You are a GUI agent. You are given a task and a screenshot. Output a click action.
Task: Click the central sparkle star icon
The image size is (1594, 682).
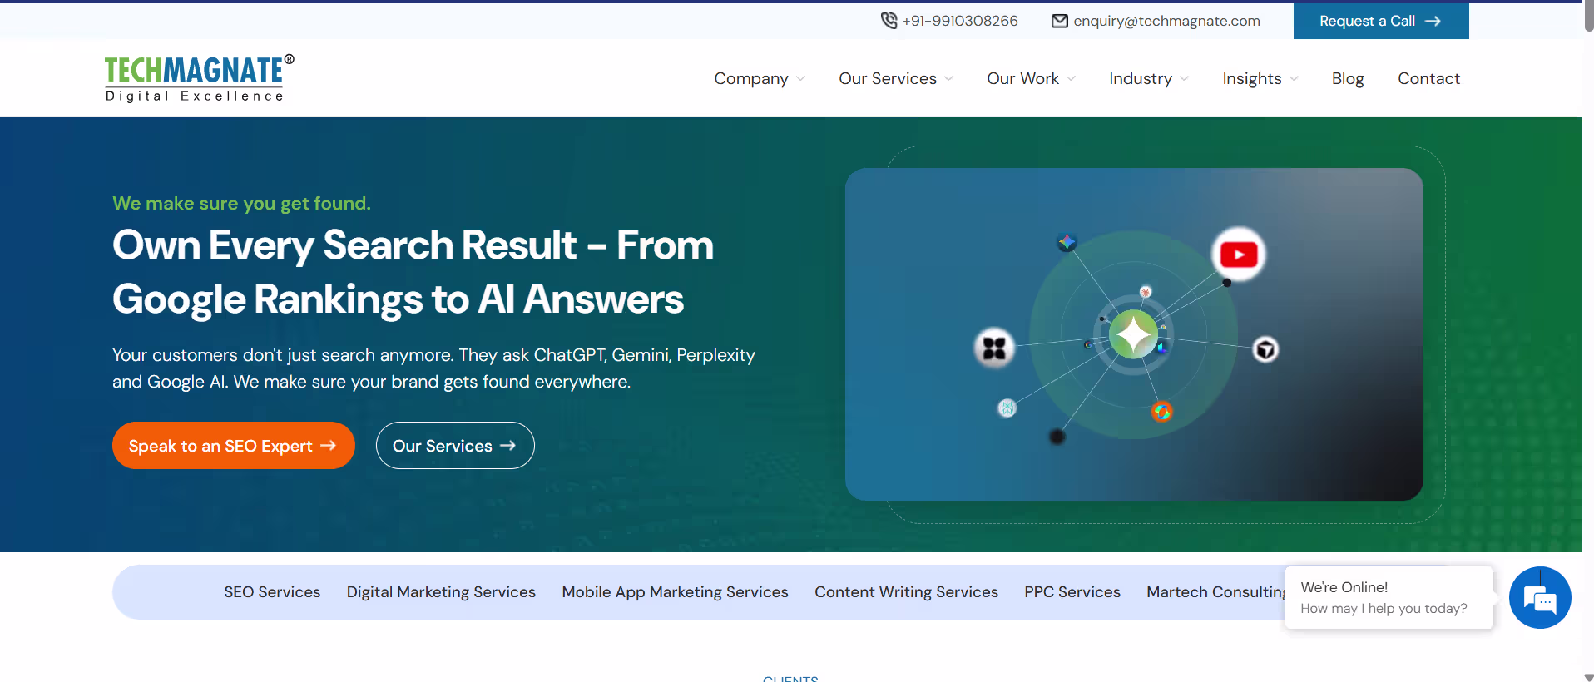coord(1133,334)
